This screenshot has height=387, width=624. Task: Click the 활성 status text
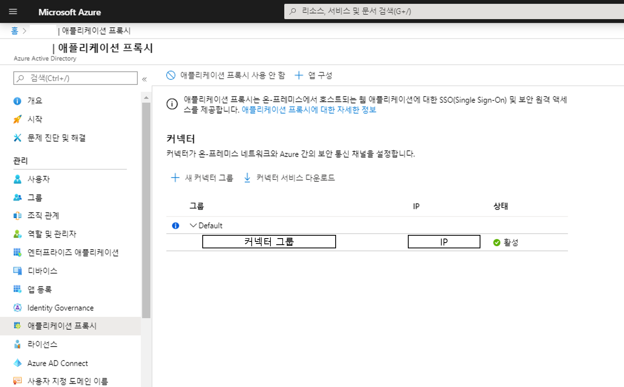511,243
